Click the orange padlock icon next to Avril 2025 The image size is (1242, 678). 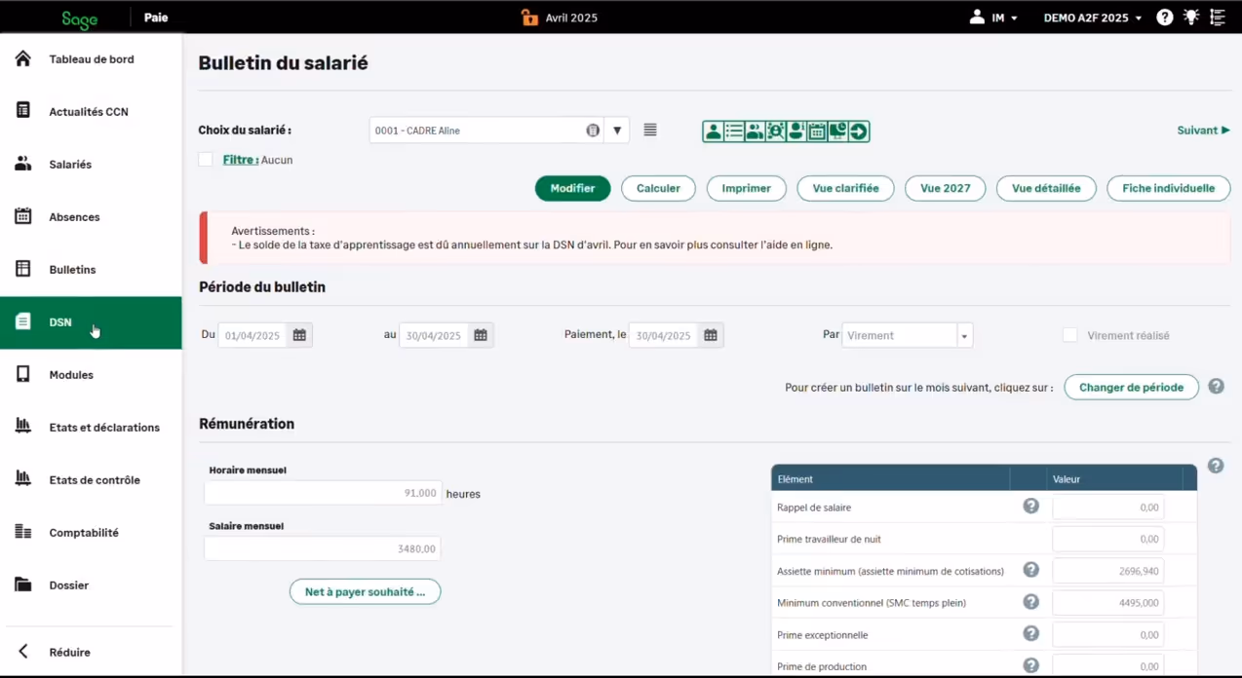pyautogui.click(x=529, y=17)
